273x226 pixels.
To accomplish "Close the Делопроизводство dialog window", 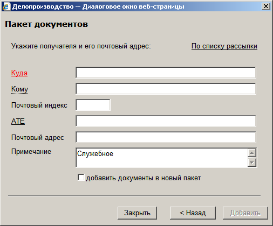I will [265, 6].
